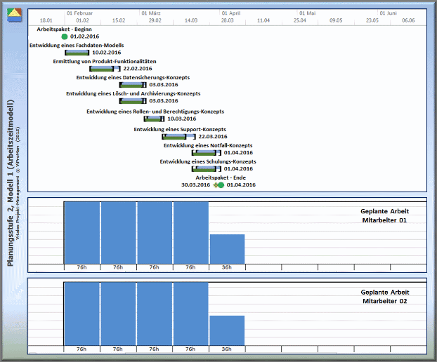
Task: Click 'Entwicklung eines Rollen- und Berechtigungs-Konzepts' label
Action: click(155, 112)
